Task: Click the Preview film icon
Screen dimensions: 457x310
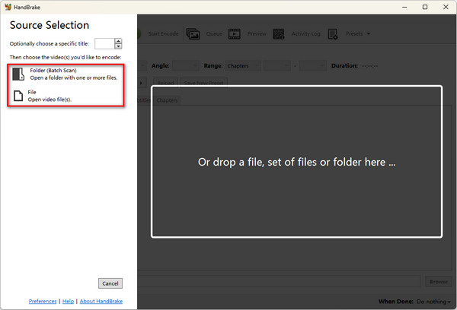Action: [x=235, y=33]
